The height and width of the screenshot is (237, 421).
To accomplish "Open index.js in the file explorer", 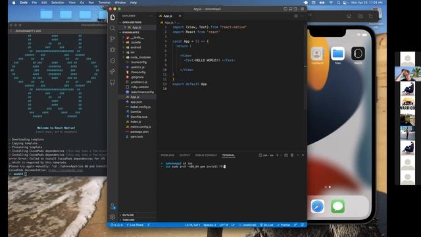I will point(137,122).
